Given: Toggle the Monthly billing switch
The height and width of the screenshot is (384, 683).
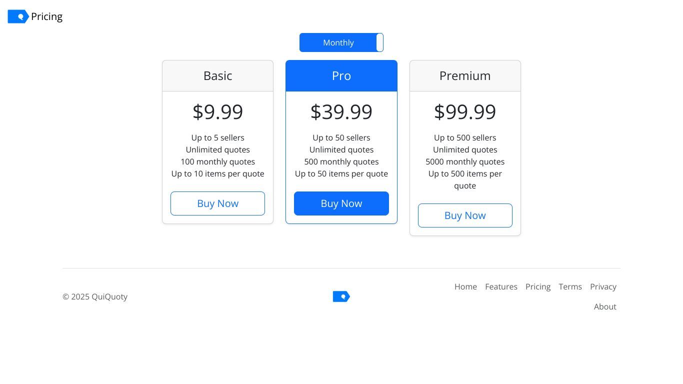Looking at the screenshot, I should click(341, 42).
